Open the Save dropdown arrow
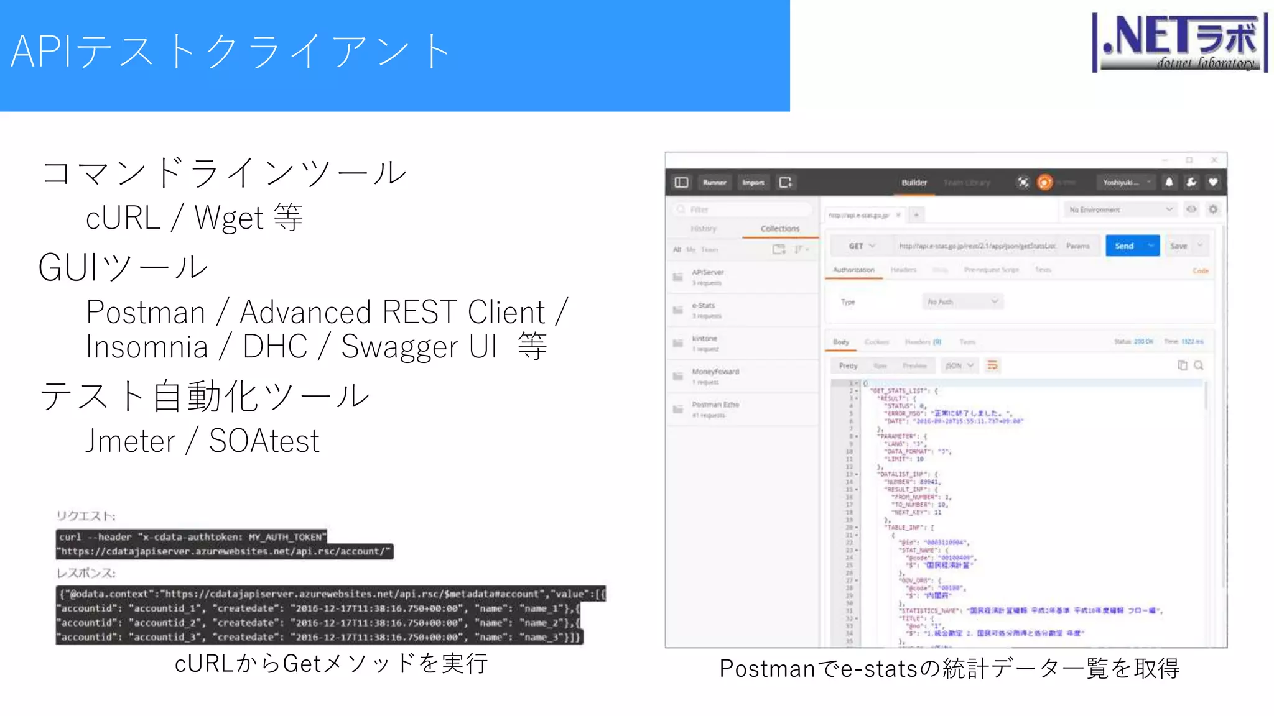Screen dimensions: 1274x716 pyautogui.click(x=1200, y=246)
